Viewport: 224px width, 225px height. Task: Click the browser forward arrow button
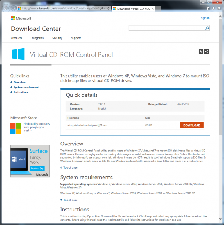tap(14, 8)
